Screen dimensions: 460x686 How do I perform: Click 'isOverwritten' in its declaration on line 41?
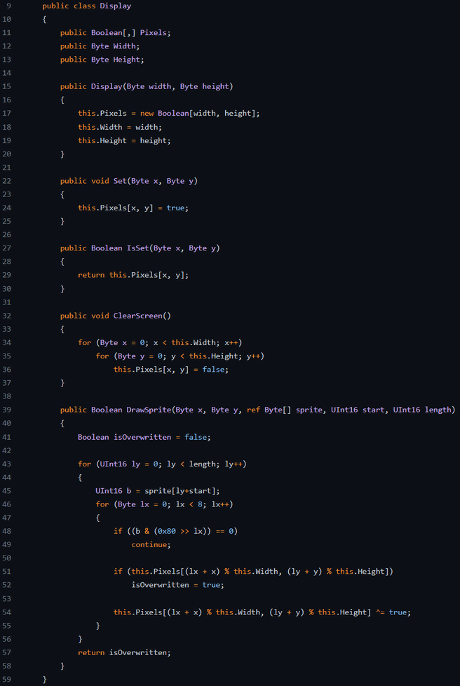click(142, 437)
